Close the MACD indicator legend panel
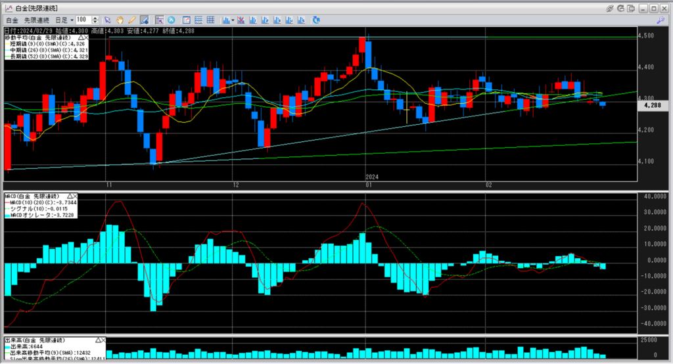This screenshot has width=673, height=364. coord(75,196)
